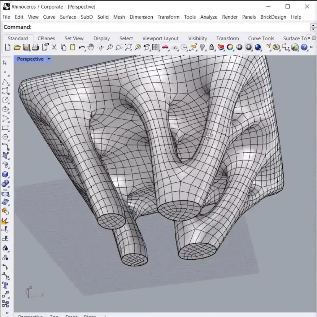The image size is (317, 317).
Task: Open the SubD menu
Action: click(87, 17)
